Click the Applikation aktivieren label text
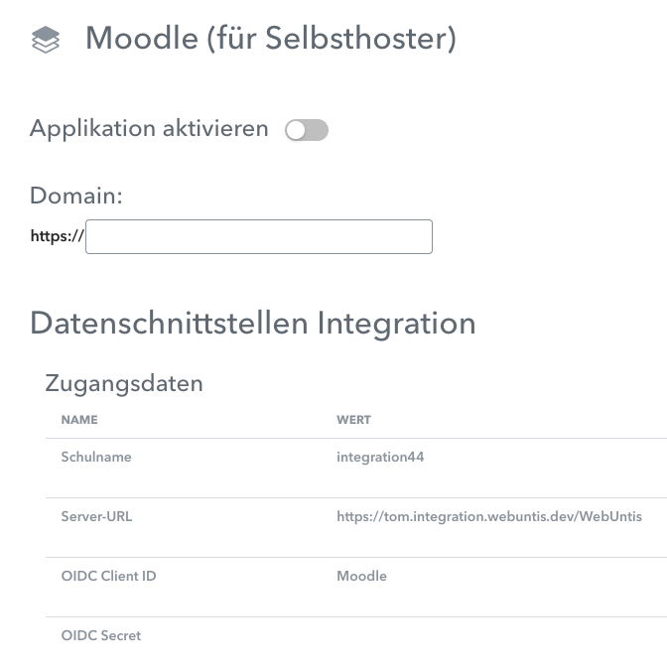The image size is (667, 672). (x=149, y=129)
